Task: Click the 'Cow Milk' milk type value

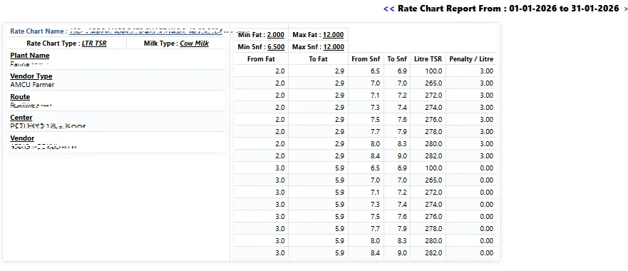Action: point(195,44)
